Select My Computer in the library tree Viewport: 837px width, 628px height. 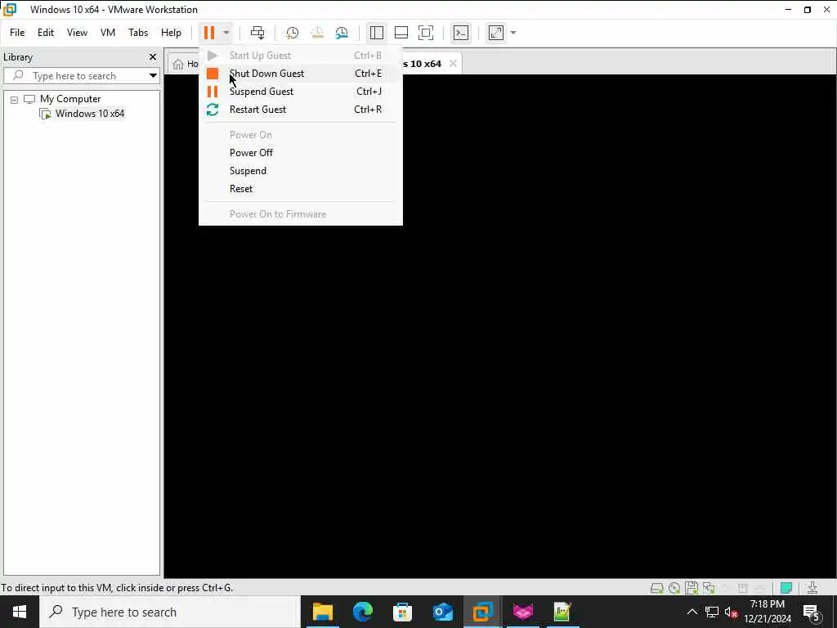tap(70, 99)
